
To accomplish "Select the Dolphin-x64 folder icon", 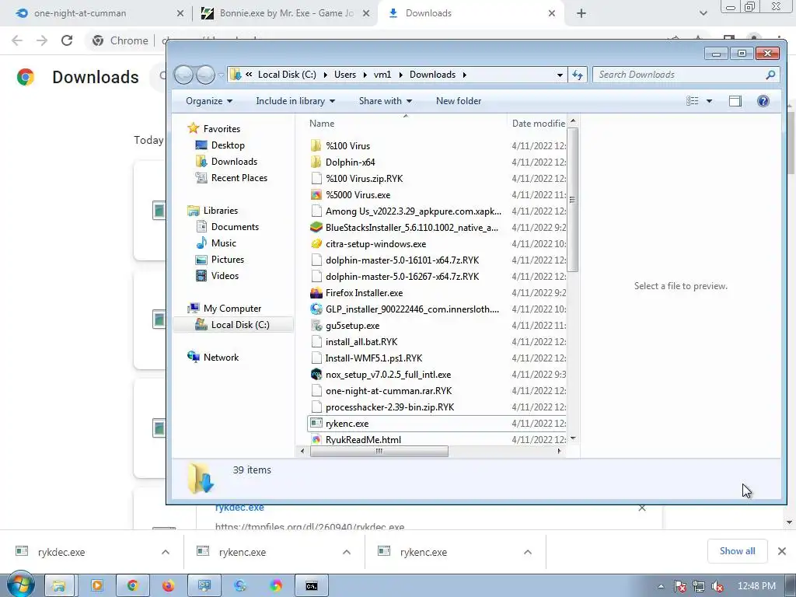I will (316, 162).
